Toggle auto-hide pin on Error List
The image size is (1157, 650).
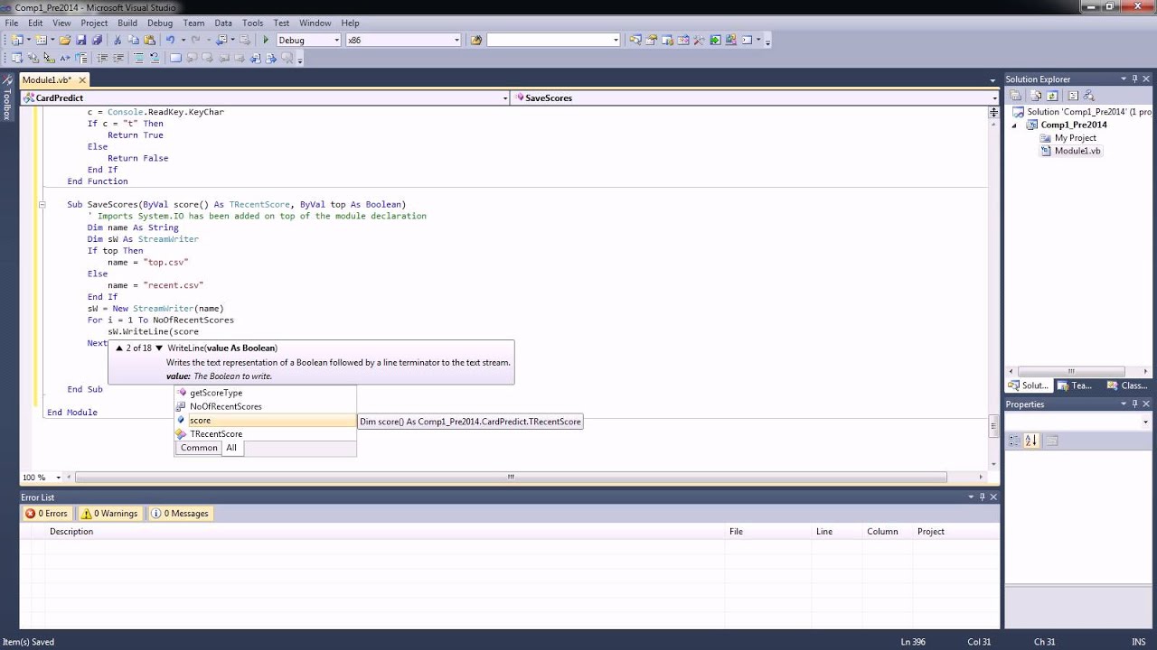982,497
